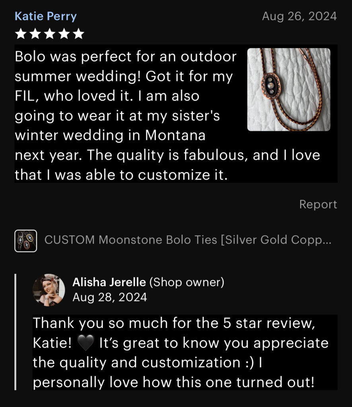
Task: Click Alisha Jerelle's profile avatar
Action: pyautogui.click(x=49, y=290)
